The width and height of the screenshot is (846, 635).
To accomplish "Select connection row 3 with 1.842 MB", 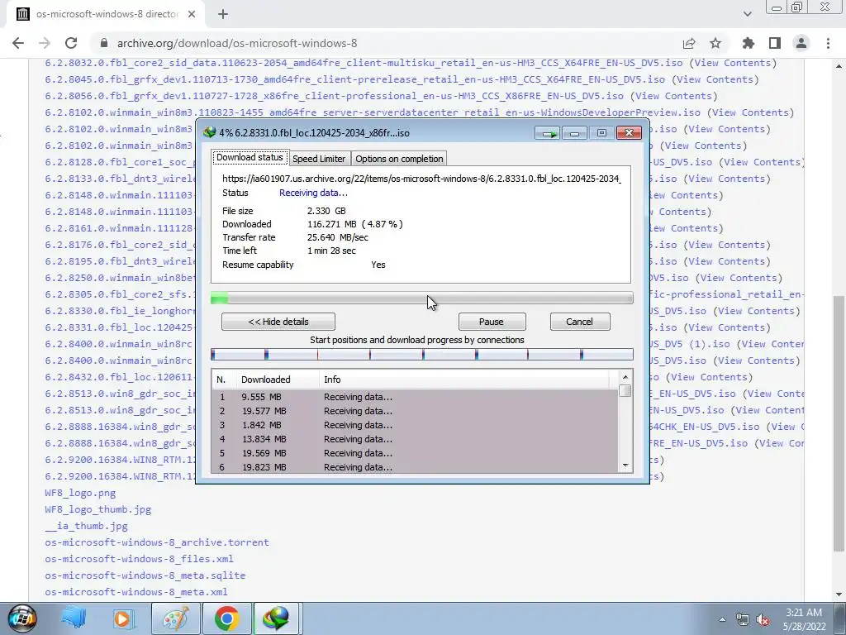I will coord(415,425).
